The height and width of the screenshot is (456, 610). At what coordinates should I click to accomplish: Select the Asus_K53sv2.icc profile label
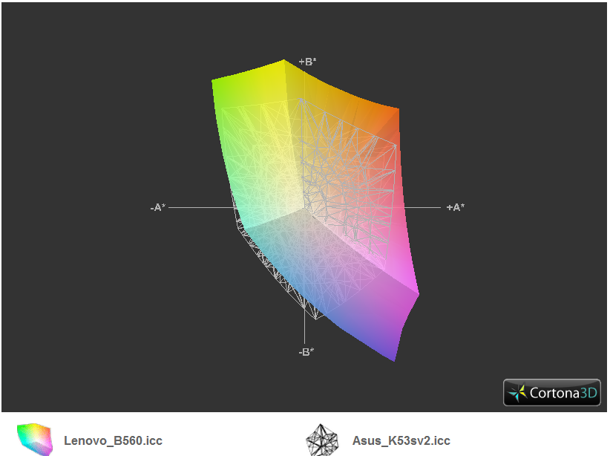[401, 440]
